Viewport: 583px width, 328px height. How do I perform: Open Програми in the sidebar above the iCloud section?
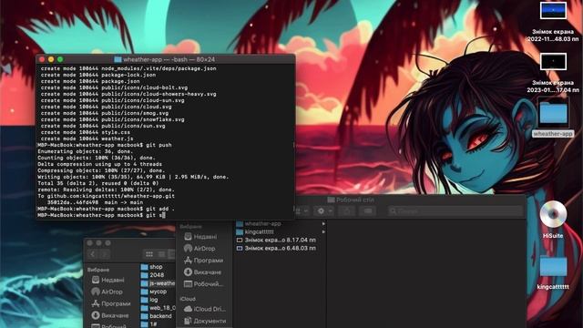204,261
